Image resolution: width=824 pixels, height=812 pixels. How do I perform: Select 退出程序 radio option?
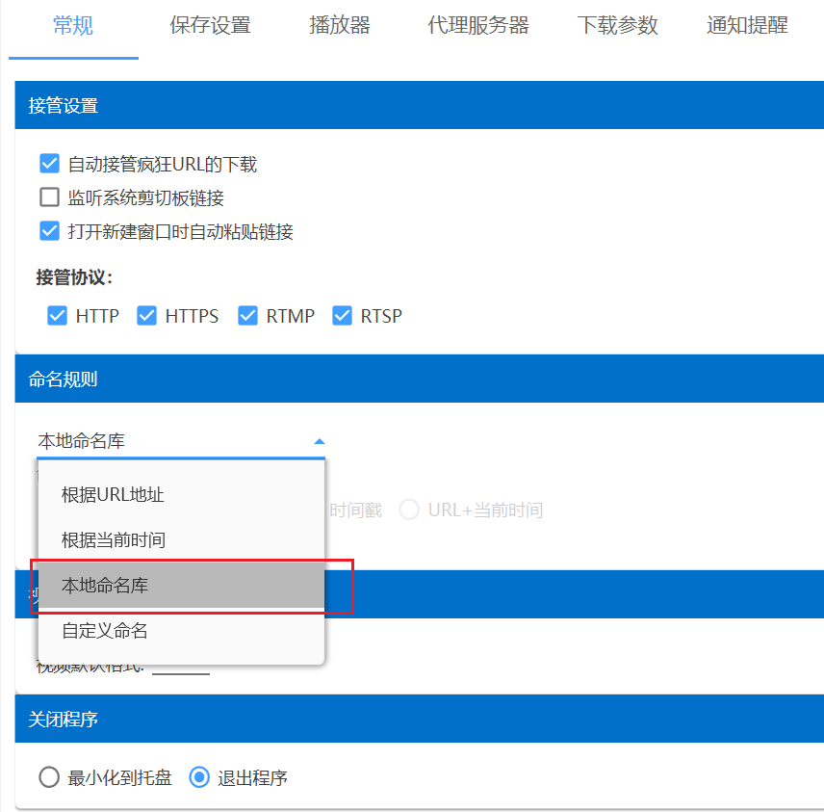point(199,777)
